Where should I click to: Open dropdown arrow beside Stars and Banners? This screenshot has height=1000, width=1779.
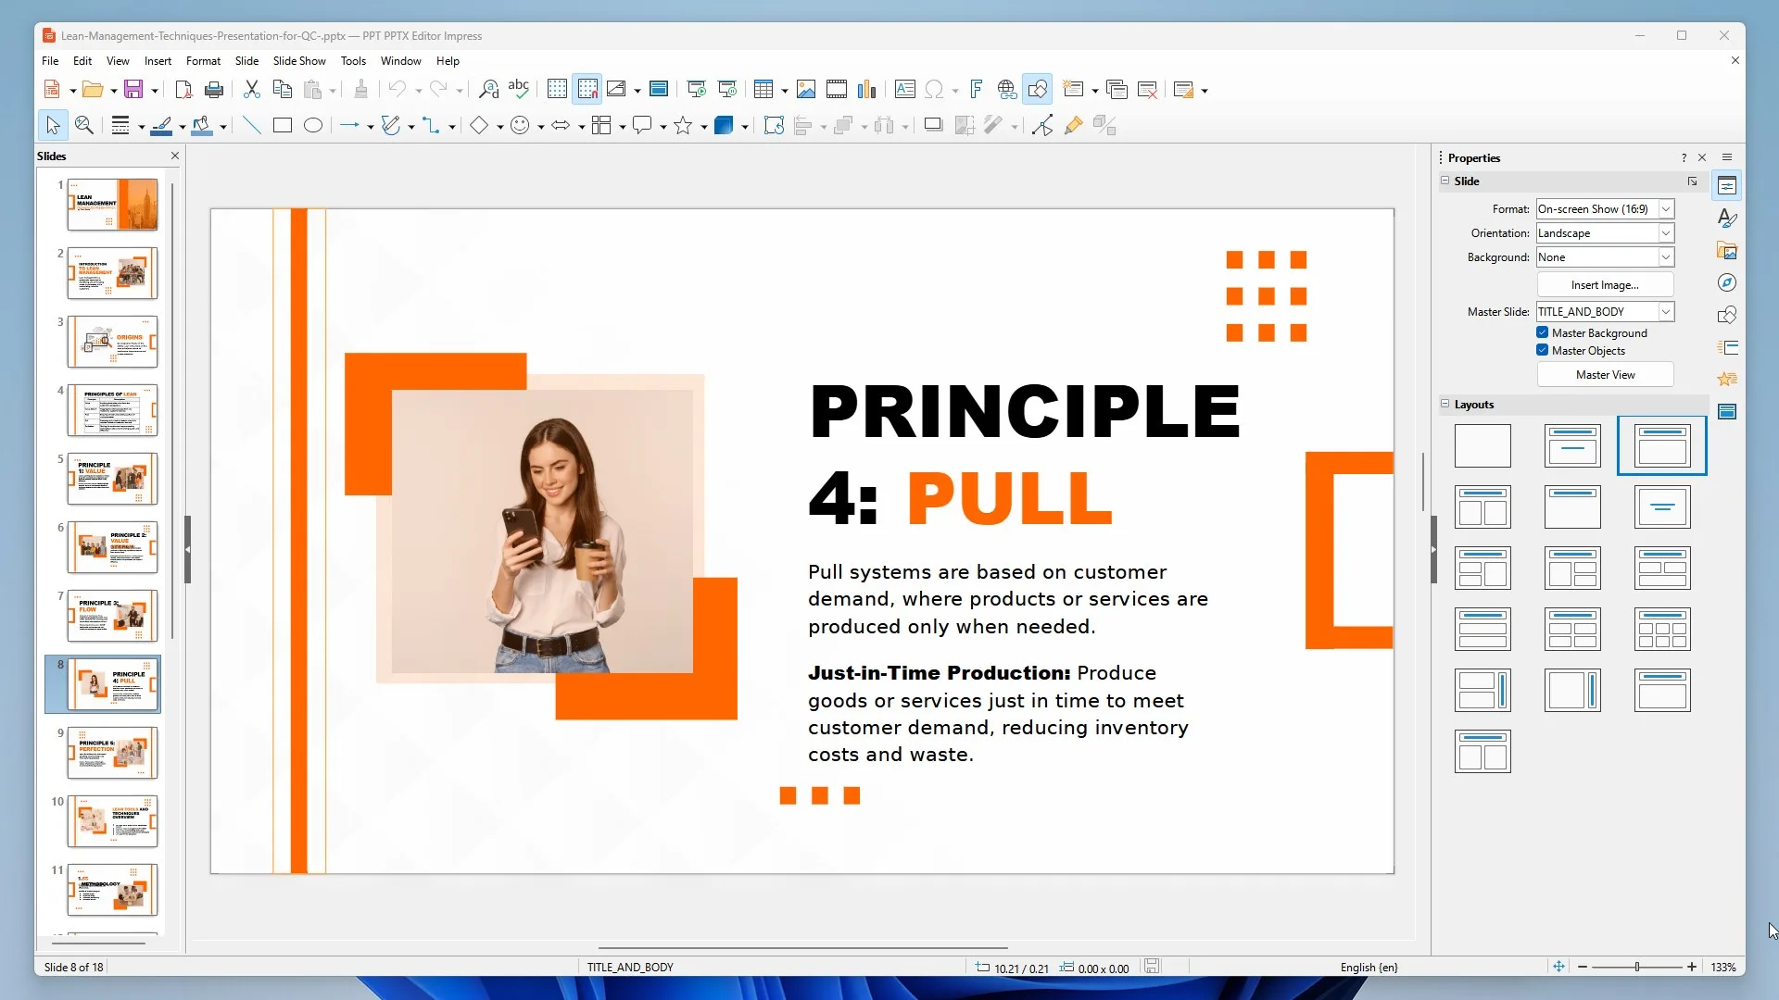click(704, 127)
